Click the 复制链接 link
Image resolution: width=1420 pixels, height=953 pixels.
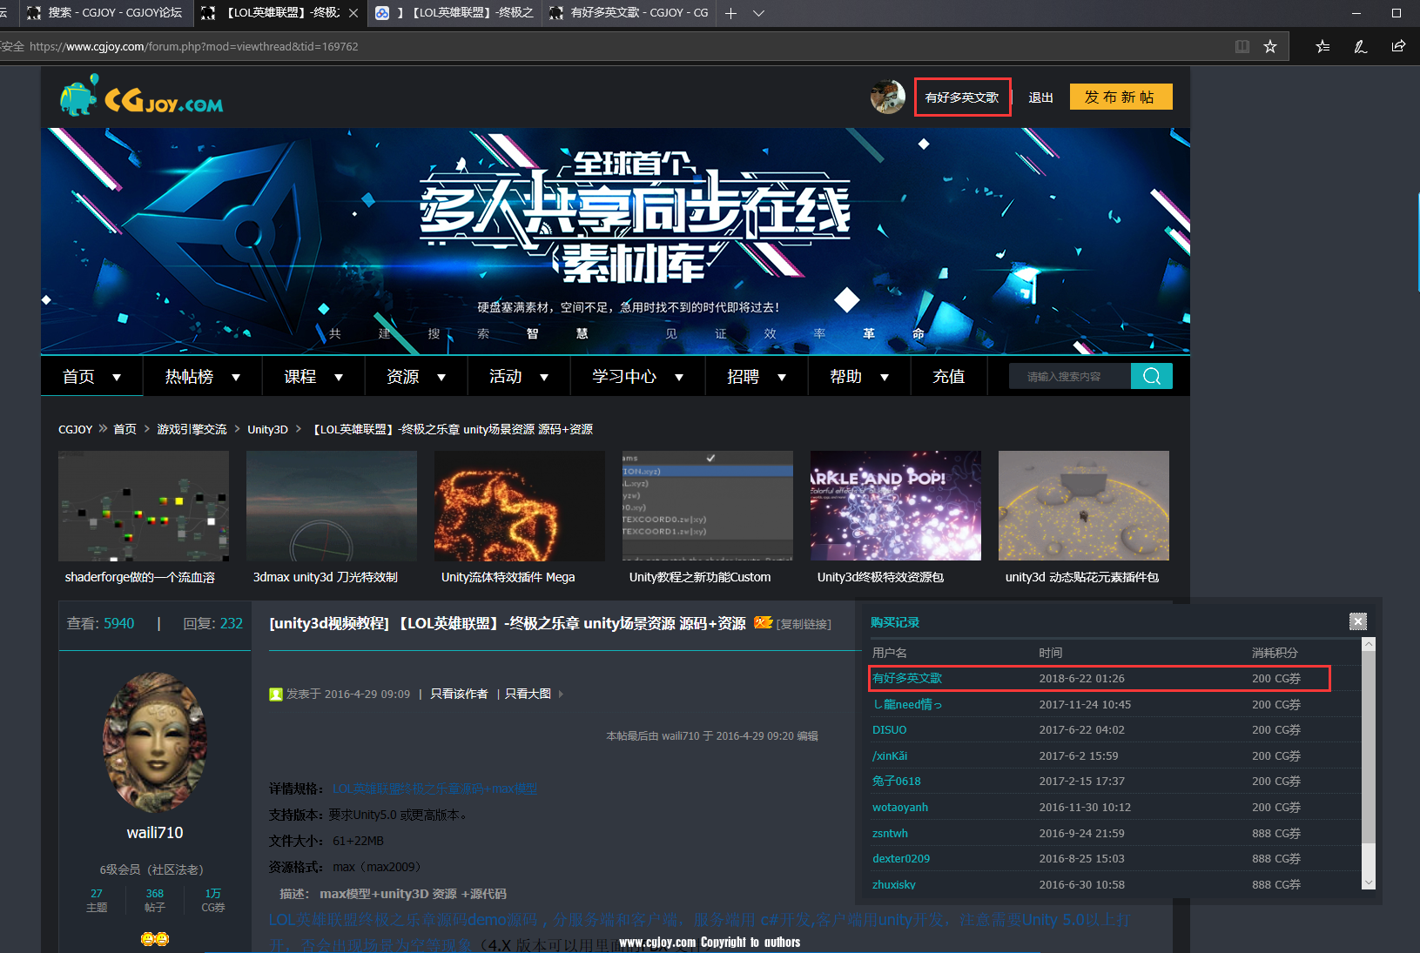(804, 624)
